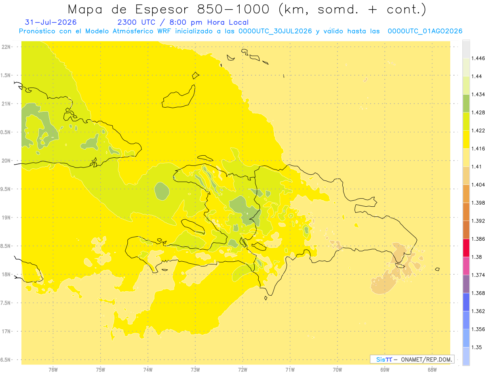
Task: Select the latitude label "19N"
Action: (x=6, y=217)
